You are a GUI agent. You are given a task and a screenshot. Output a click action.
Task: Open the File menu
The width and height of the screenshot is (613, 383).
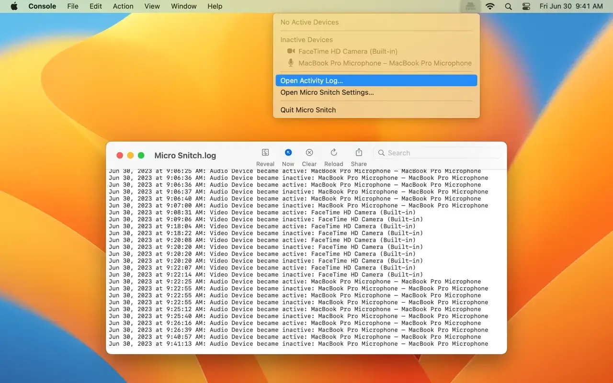coord(73,6)
